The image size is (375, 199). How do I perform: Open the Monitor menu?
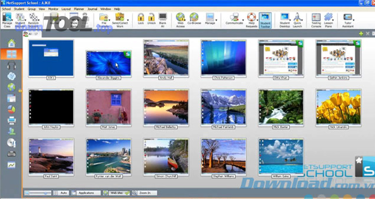[53, 9]
